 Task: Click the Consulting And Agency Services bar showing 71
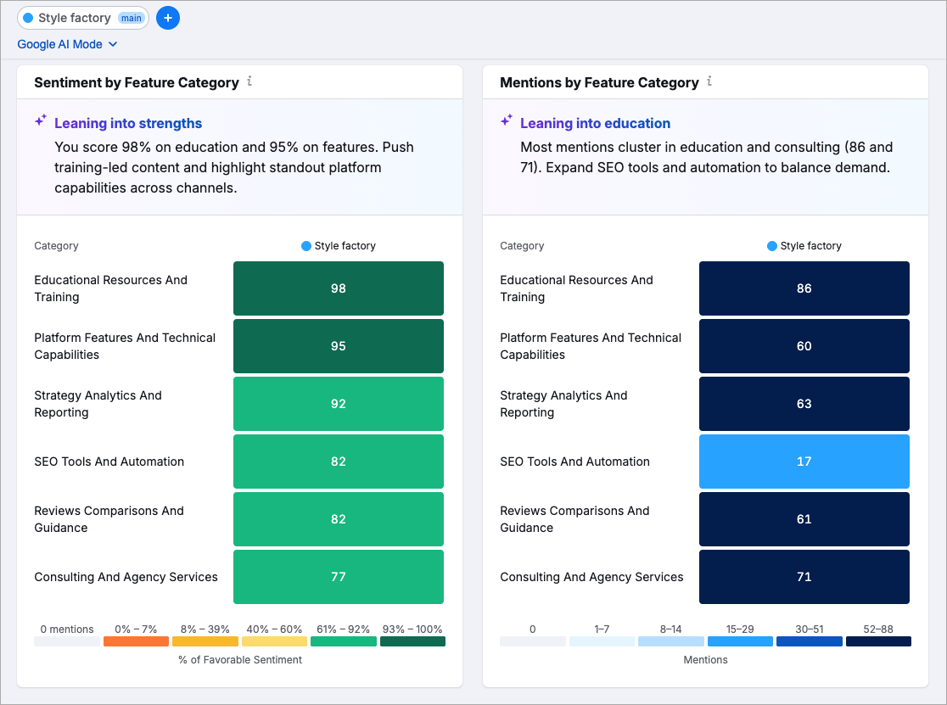coord(804,577)
